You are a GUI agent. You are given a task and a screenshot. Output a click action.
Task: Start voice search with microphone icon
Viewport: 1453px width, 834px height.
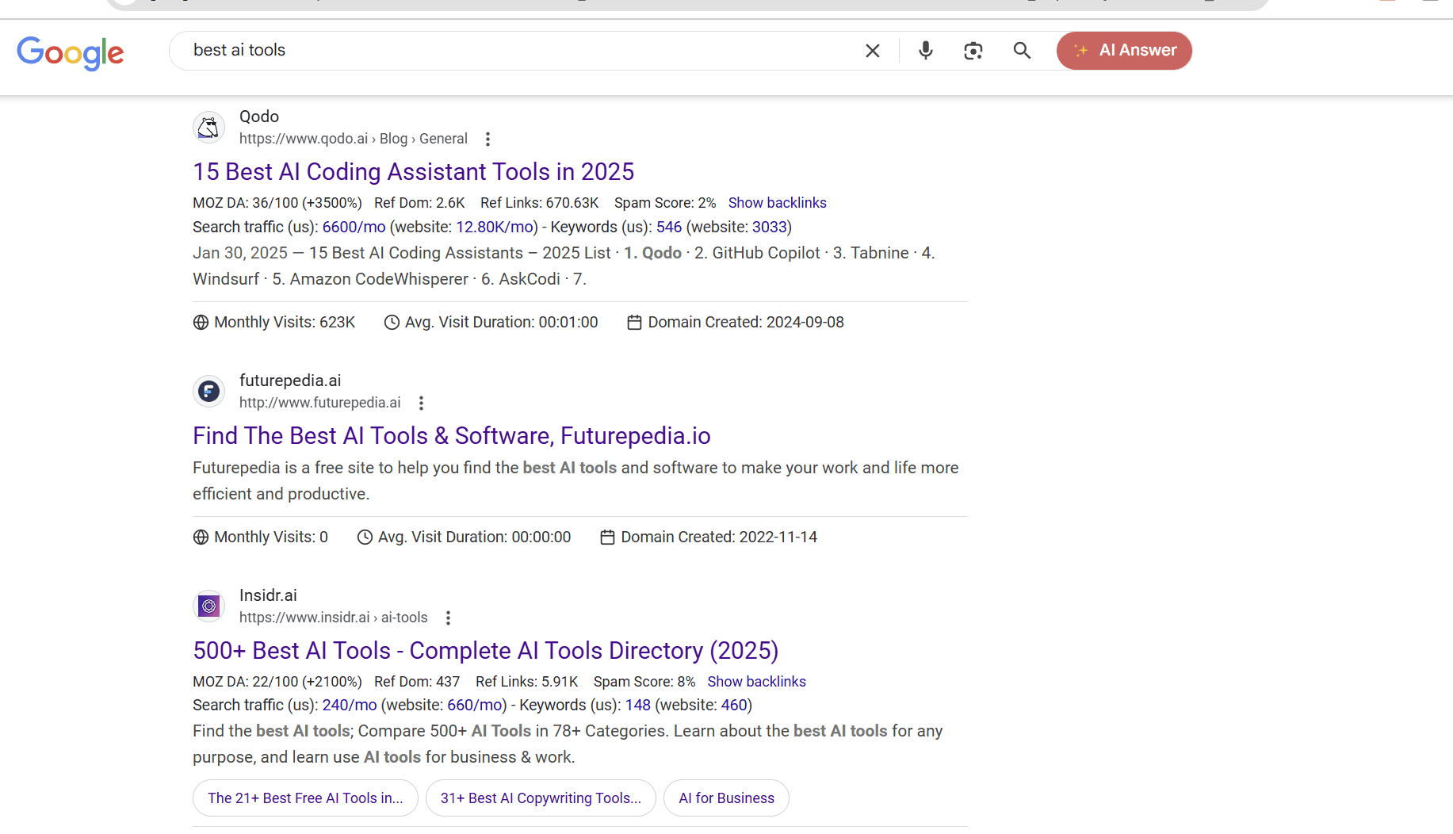926,51
